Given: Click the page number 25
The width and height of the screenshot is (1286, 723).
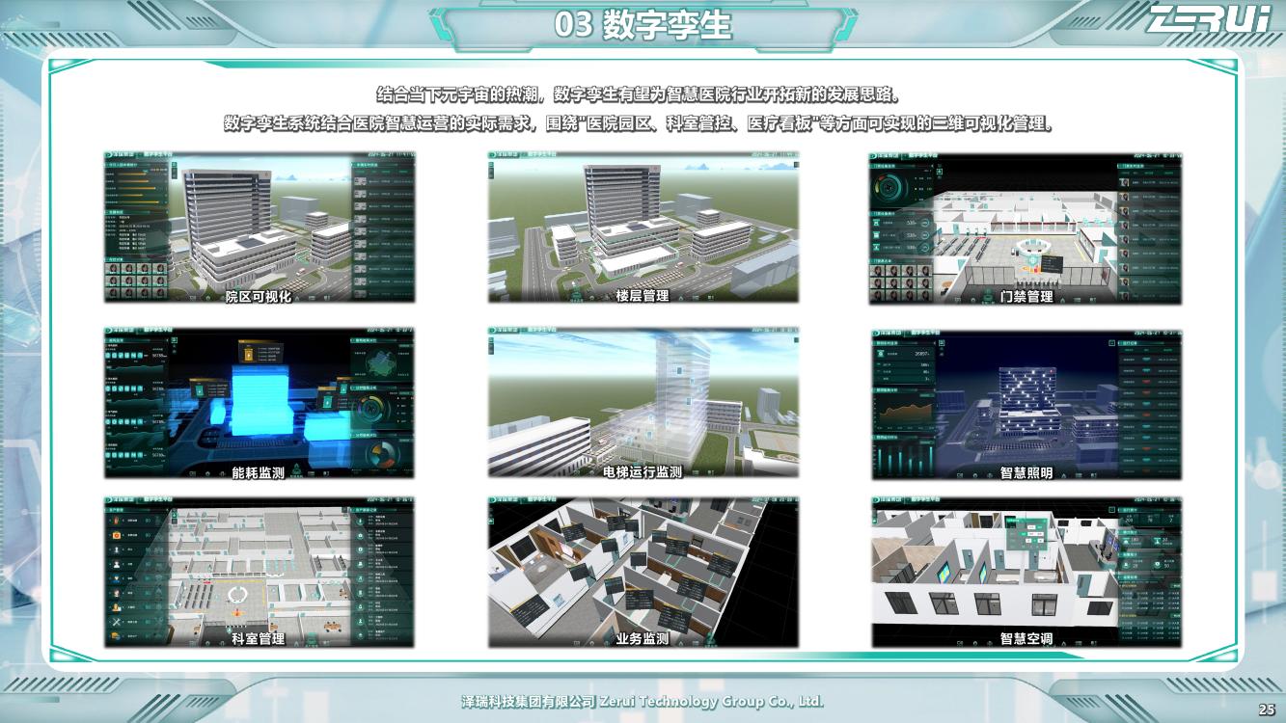Looking at the screenshot, I should 1267,710.
